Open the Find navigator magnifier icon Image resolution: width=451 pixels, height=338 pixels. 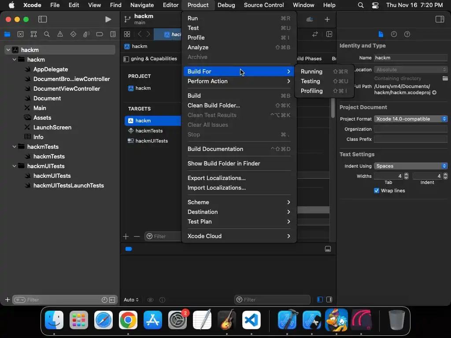pyautogui.click(x=47, y=34)
